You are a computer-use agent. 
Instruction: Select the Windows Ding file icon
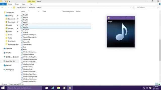pos(22,67)
